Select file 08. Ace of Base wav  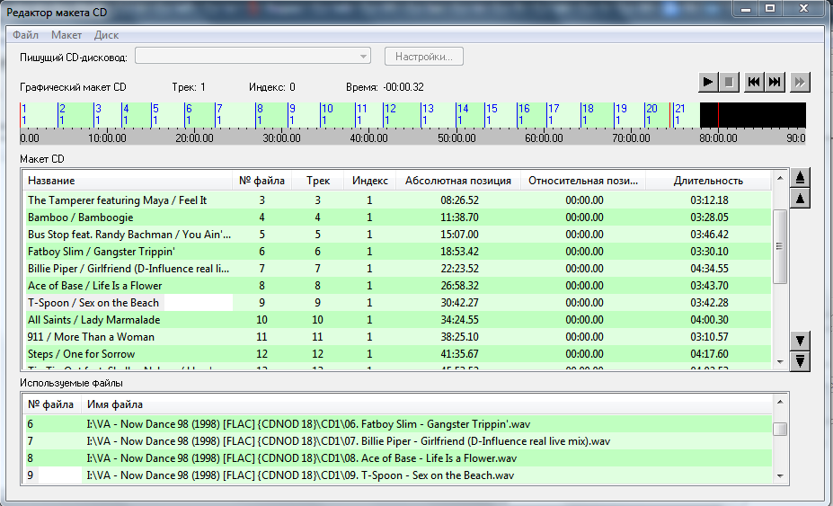click(398, 458)
